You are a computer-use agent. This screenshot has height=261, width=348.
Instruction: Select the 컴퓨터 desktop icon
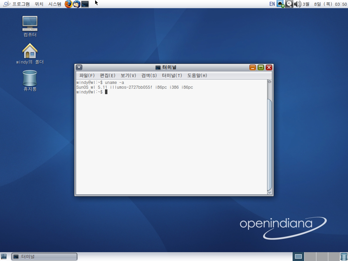30,27
